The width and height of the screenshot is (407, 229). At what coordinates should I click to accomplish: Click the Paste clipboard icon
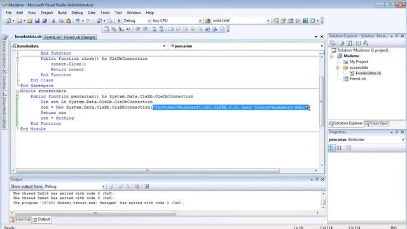click(68, 20)
